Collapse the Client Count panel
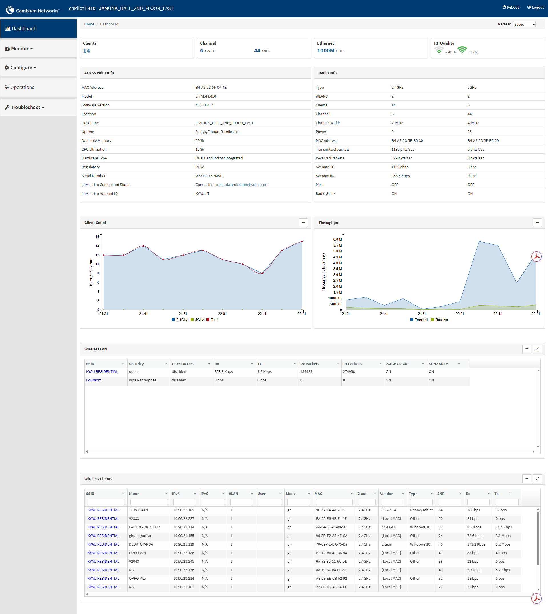Image resolution: width=548 pixels, height=614 pixels. pyautogui.click(x=303, y=223)
